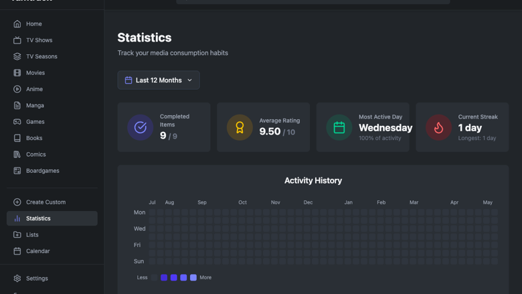
Task: Click the Completed Items stat card
Action: 164,127
